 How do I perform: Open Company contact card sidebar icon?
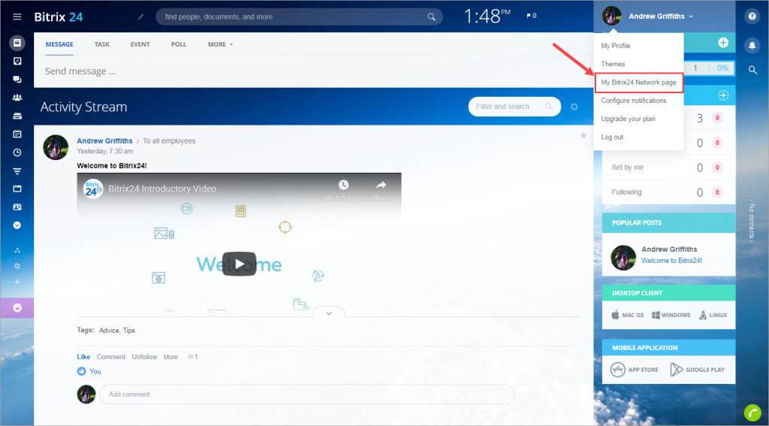17,207
